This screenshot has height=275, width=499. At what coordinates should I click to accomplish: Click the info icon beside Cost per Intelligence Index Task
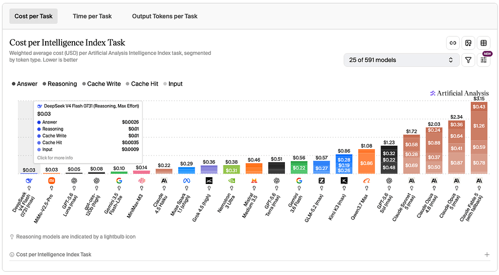click(x=12, y=255)
